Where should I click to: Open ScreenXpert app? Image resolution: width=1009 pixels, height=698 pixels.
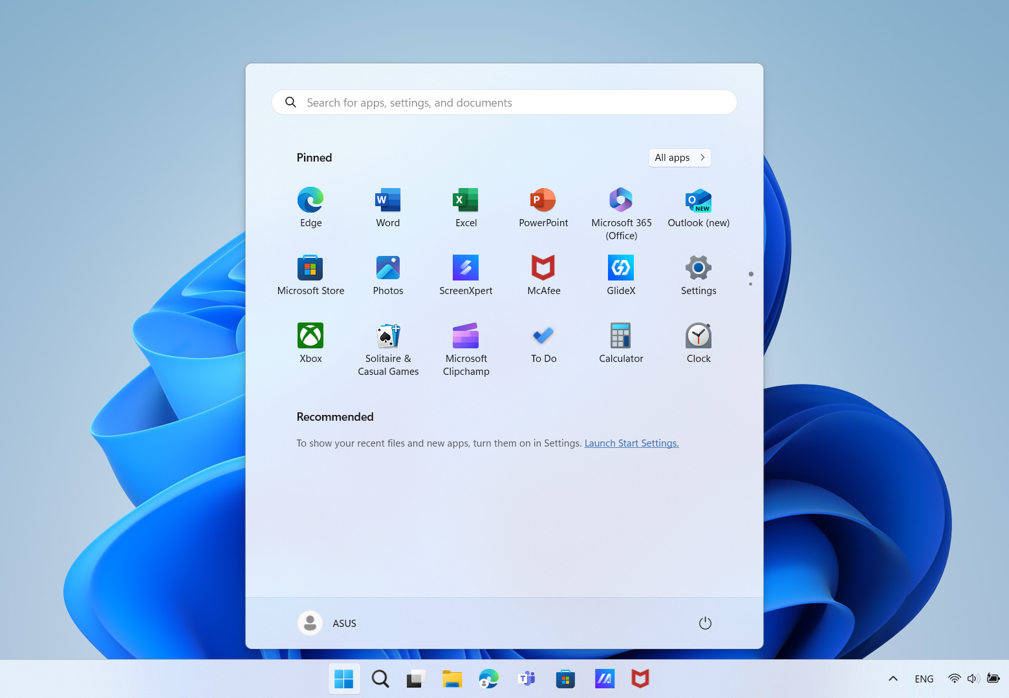(x=466, y=276)
